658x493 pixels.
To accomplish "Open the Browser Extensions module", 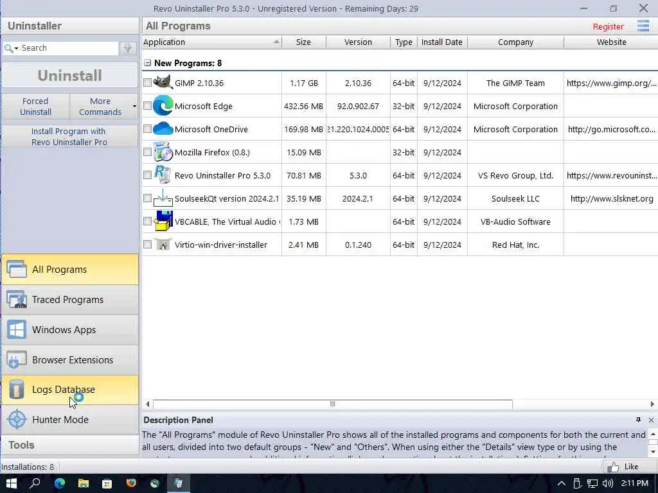I will (69, 359).
